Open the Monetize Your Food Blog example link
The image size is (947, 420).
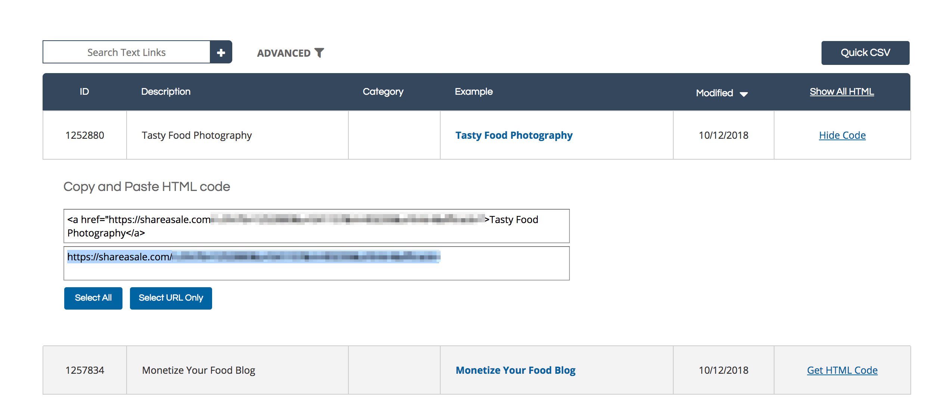(x=516, y=370)
